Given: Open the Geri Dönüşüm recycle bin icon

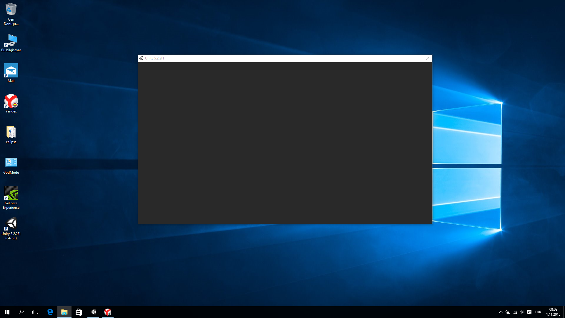Looking at the screenshot, I should (11, 14).
